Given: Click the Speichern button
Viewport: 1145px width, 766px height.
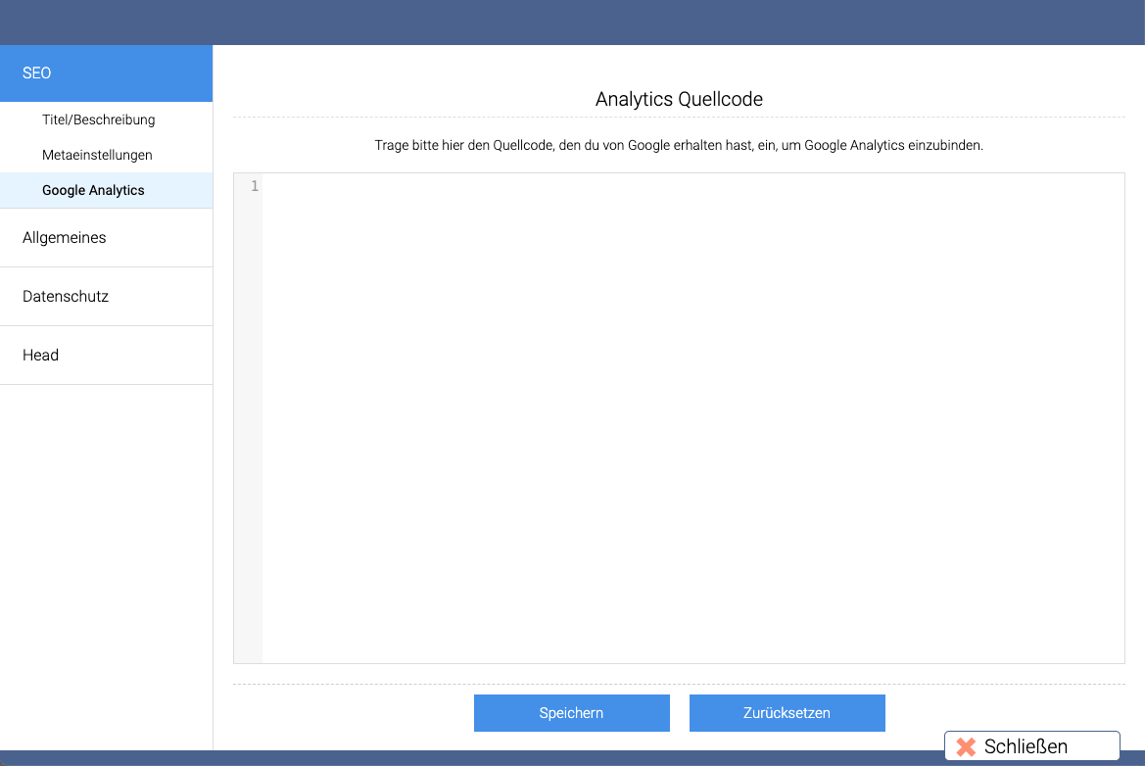Looking at the screenshot, I should click(572, 713).
